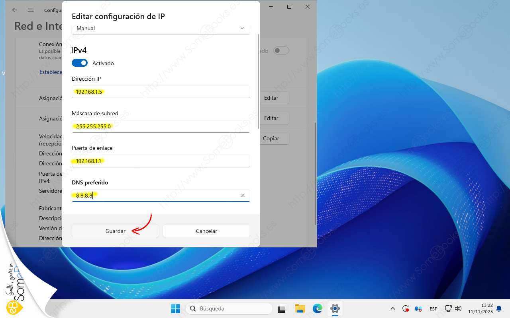
Task: Click the Cancelar button
Action: pyautogui.click(x=206, y=231)
